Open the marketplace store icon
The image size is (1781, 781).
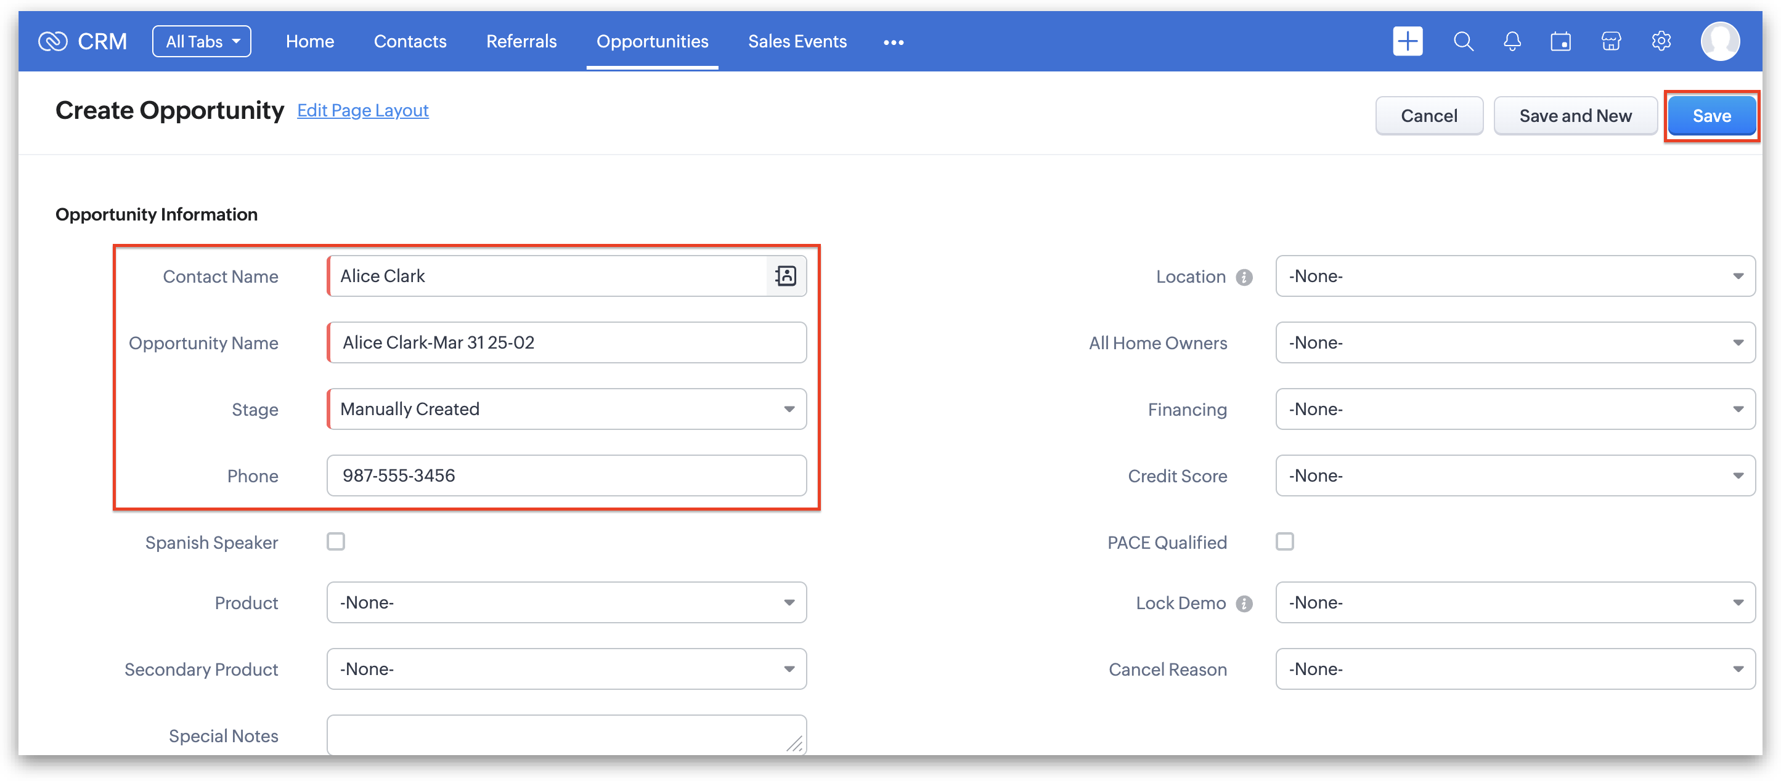tap(1611, 41)
